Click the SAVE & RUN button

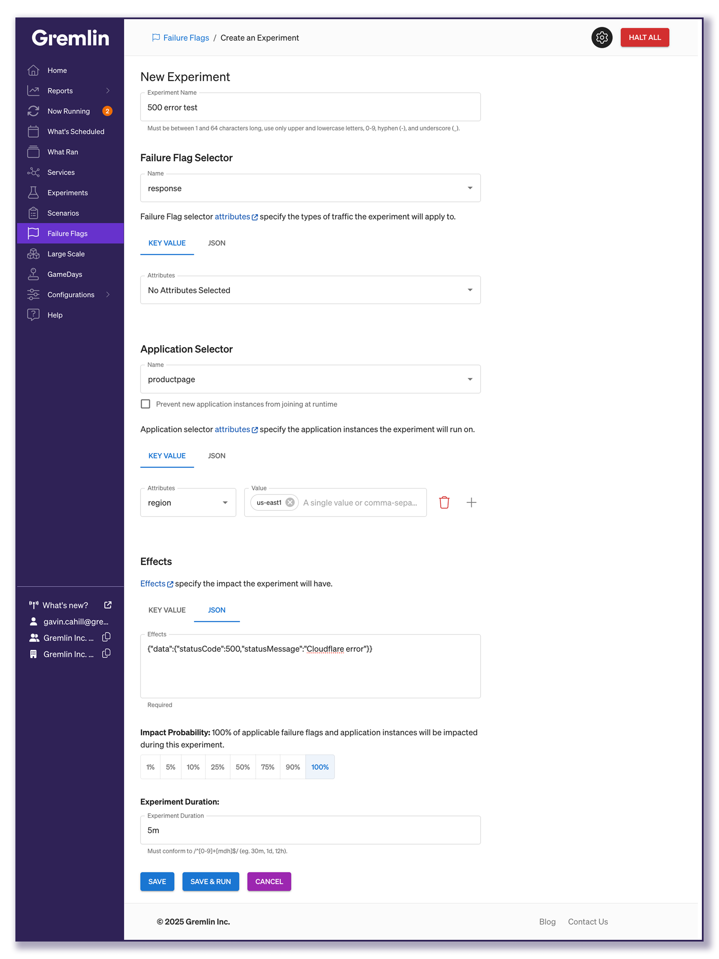[x=211, y=881]
